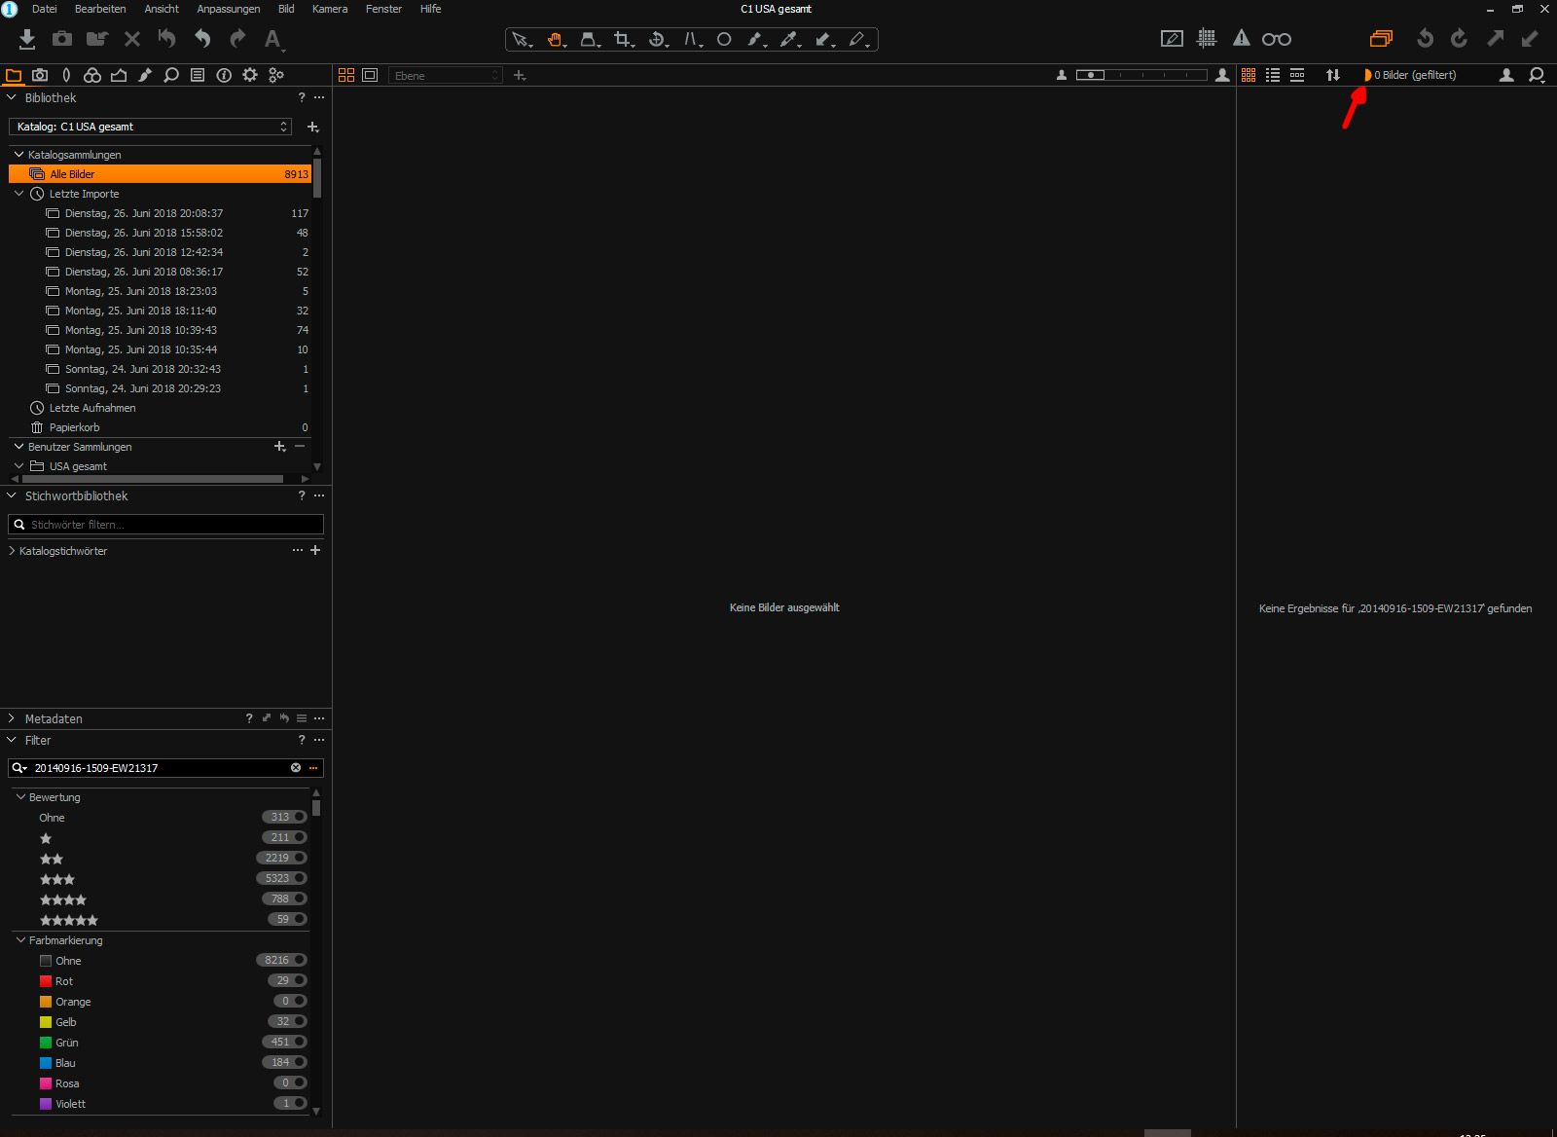Click the Import images icon
1557x1137 pixels.
click(27, 39)
